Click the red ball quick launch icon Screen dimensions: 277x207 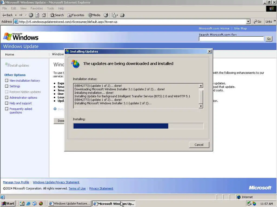41,203
